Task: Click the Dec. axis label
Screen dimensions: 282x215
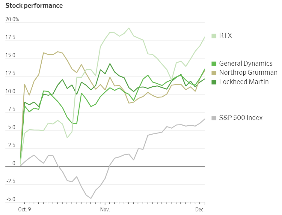Action: click(200, 209)
